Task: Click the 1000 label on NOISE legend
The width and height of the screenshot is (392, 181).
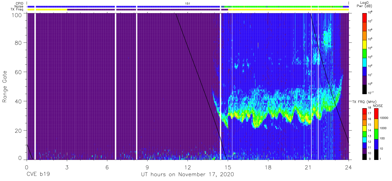Action: tap(383, 128)
